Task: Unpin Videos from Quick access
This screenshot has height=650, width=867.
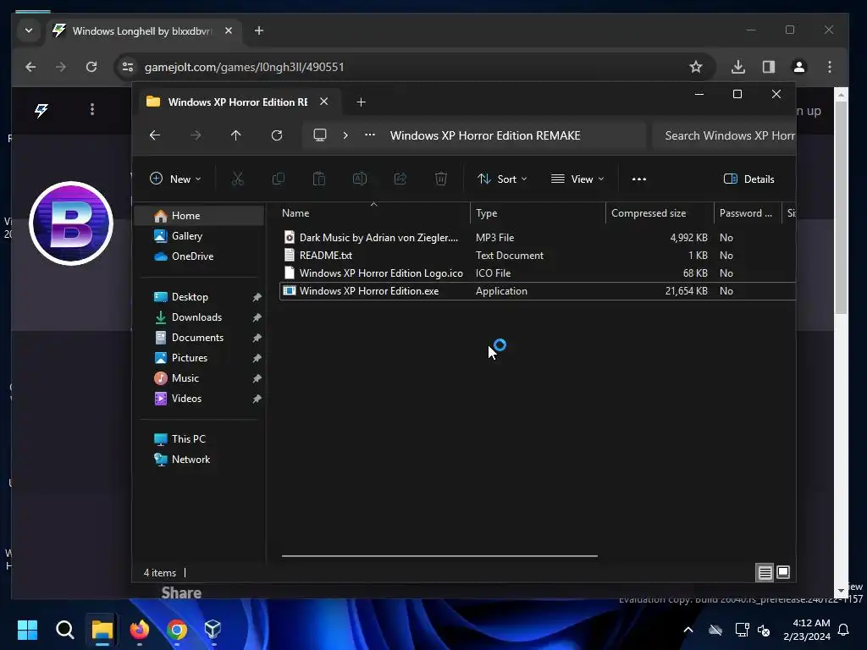Action: [x=257, y=399]
